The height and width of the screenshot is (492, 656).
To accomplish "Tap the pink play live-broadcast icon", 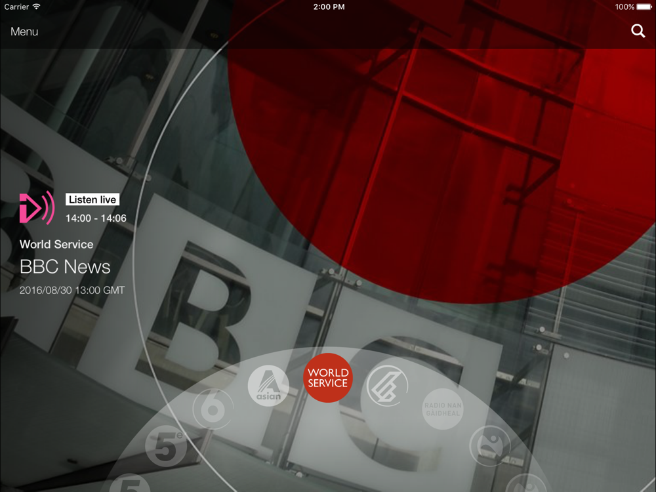I will click(x=37, y=207).
